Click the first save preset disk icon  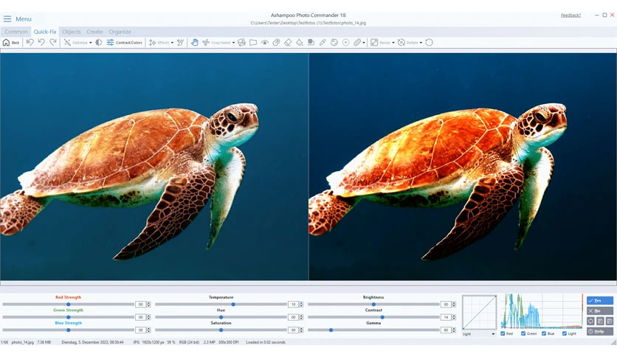tap(600, 321)
